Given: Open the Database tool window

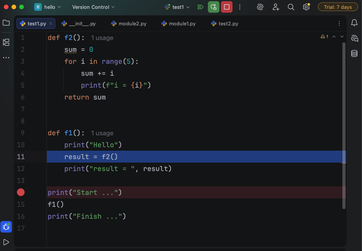Looking at the screenshot, I should [x=354, y=53].
